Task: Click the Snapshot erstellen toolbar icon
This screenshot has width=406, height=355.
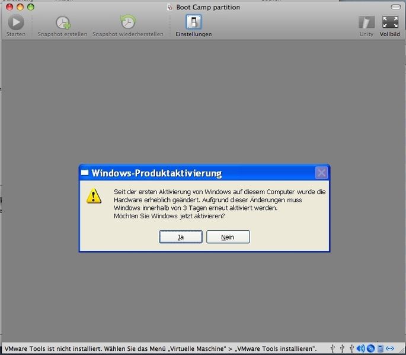Action: point(63,22)
